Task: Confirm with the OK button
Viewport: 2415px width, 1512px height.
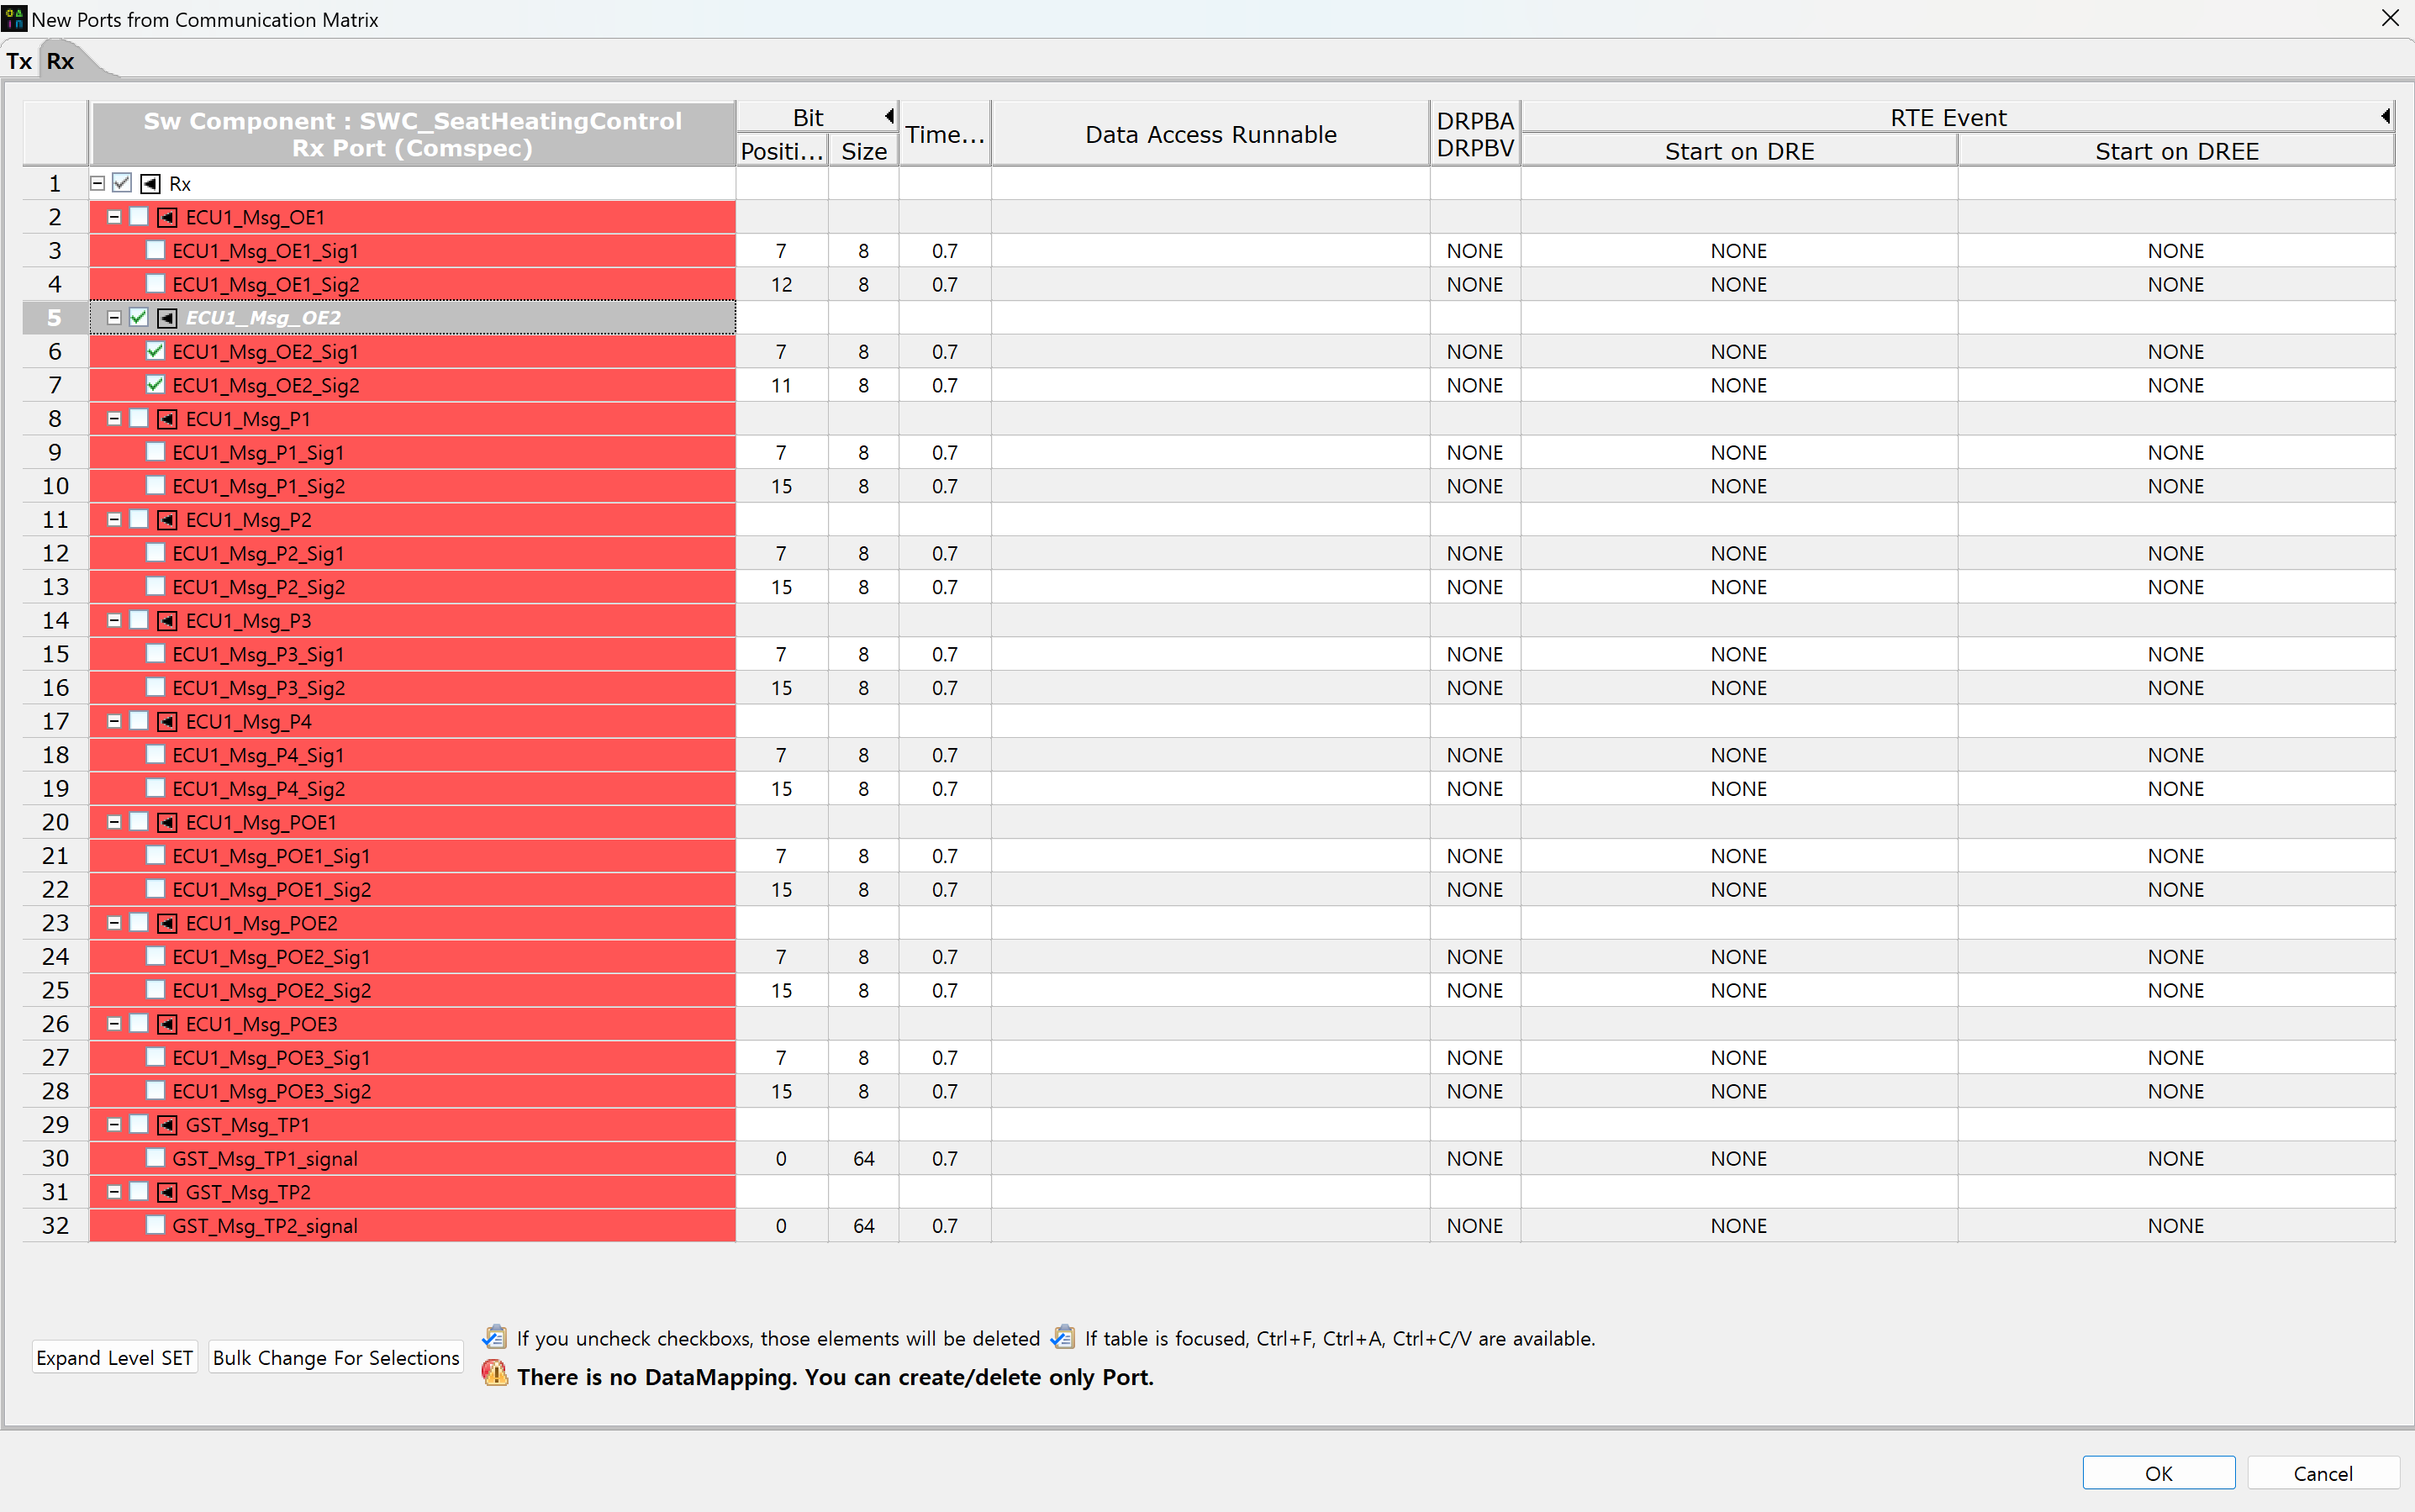Action: click(2158, 1472)
